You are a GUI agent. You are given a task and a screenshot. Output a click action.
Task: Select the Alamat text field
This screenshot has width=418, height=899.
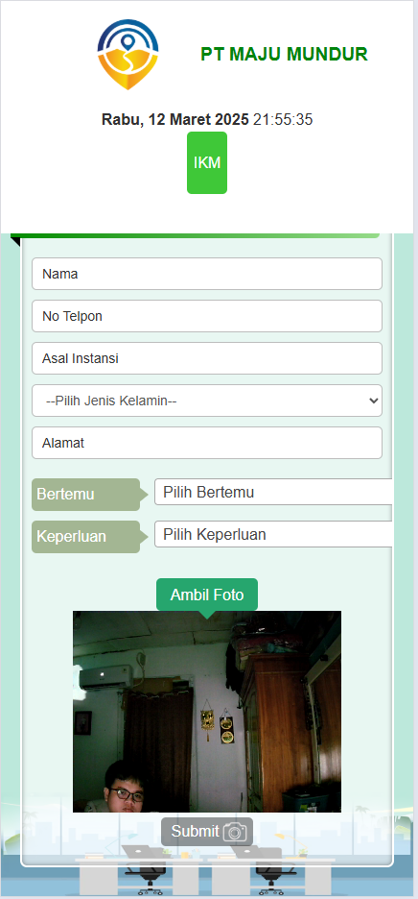[x=207, y=443]
